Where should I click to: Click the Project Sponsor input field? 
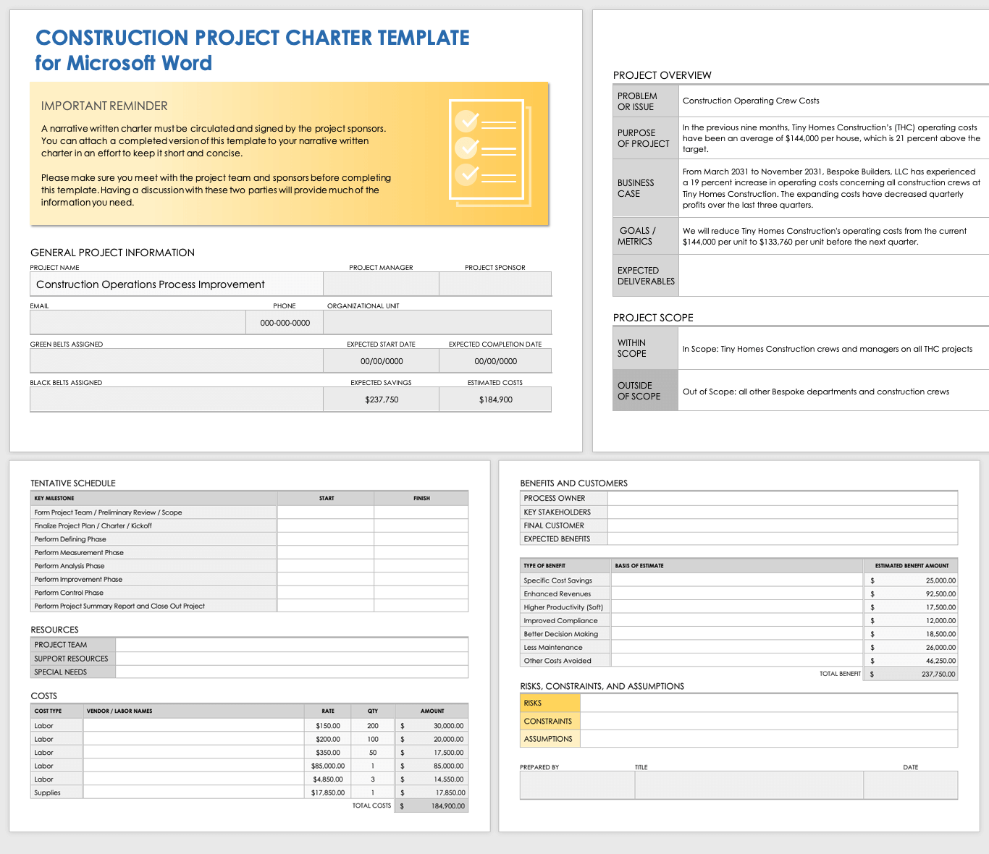pos(495,284)
